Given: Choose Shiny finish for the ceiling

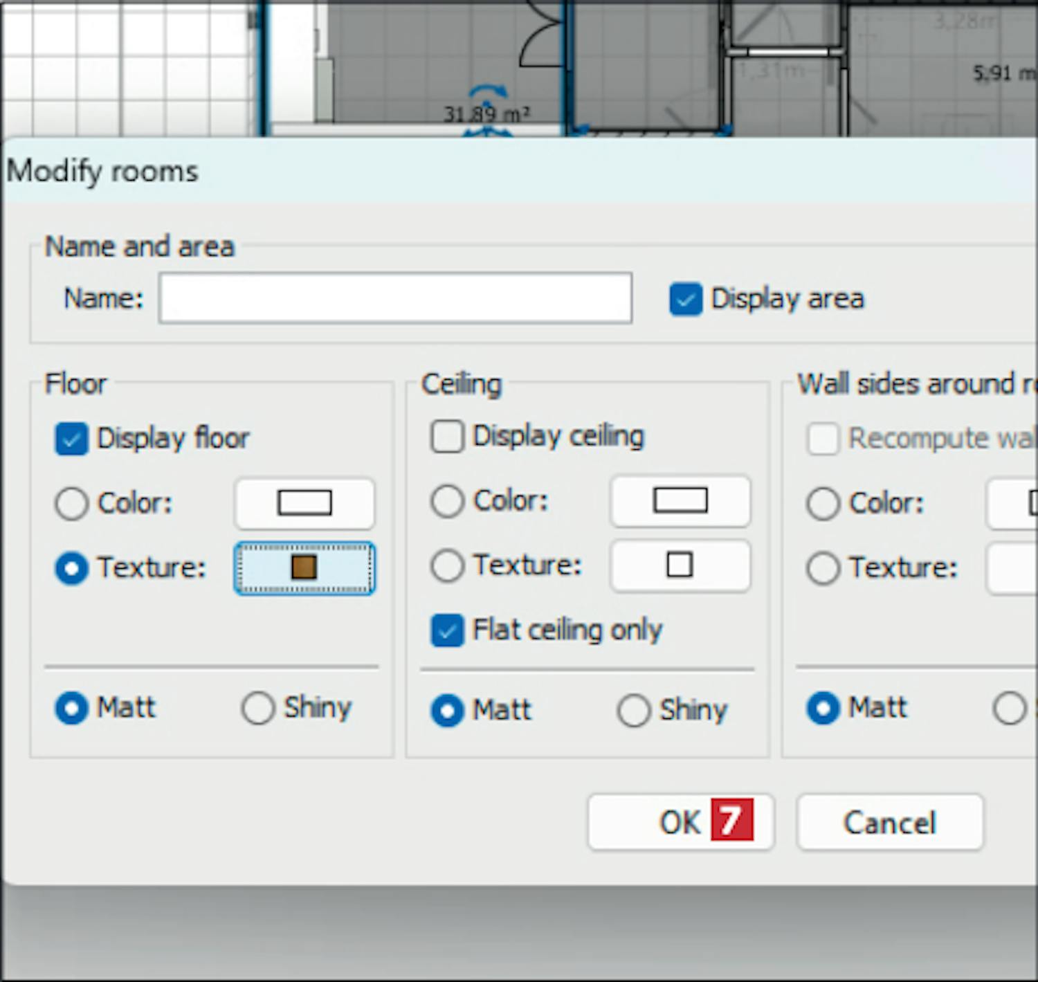Looking at the screenshot, I should tap(633, 711).
